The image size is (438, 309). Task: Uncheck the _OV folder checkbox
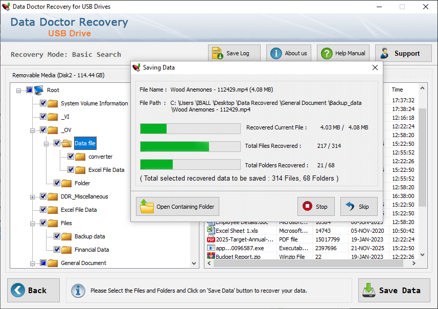(43, 130)
